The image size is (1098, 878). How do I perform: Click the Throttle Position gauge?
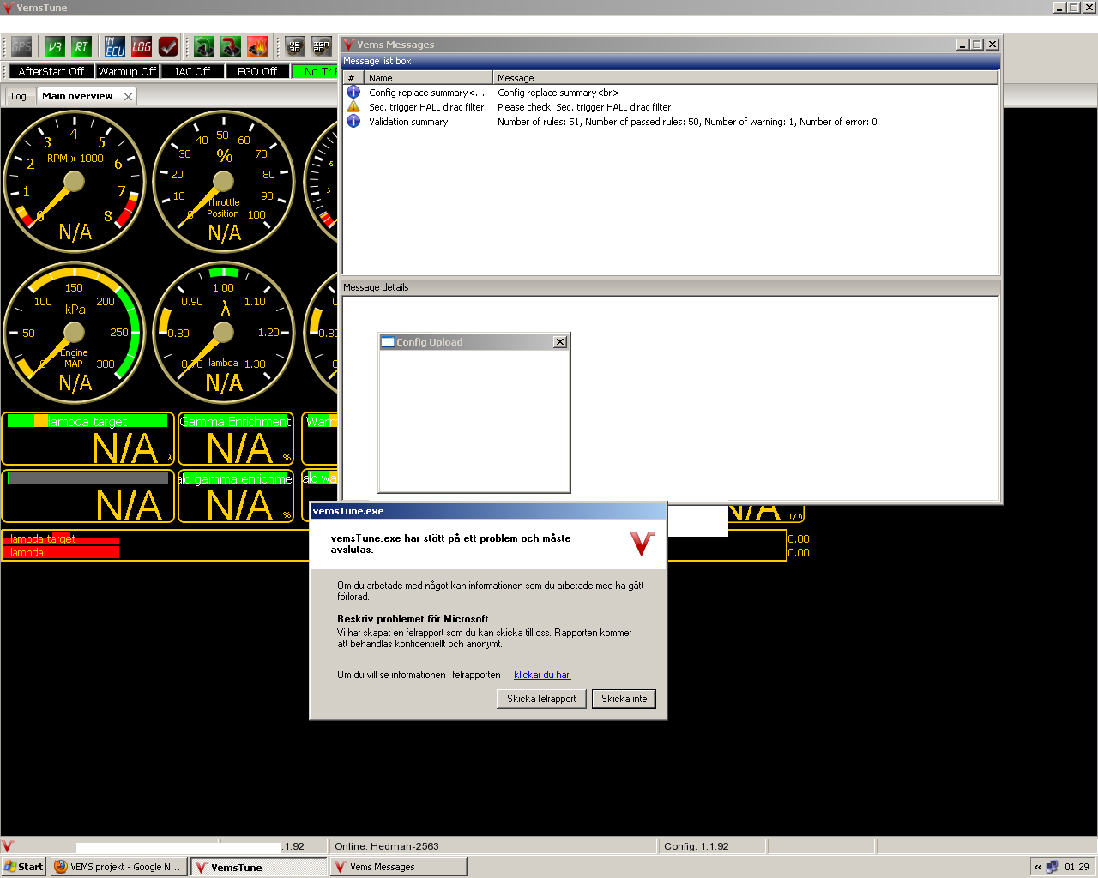point(224,182)
